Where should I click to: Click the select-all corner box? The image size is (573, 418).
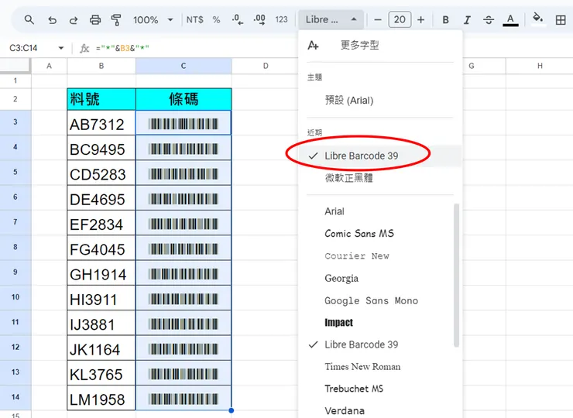15,66
